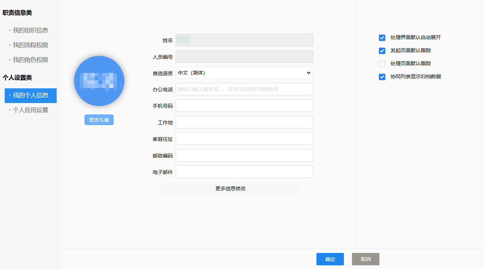Uncheck 发起页面默认跟踪 checkbox
The height and width of the screenshot is (269, 484).
[x=382, y=51]
